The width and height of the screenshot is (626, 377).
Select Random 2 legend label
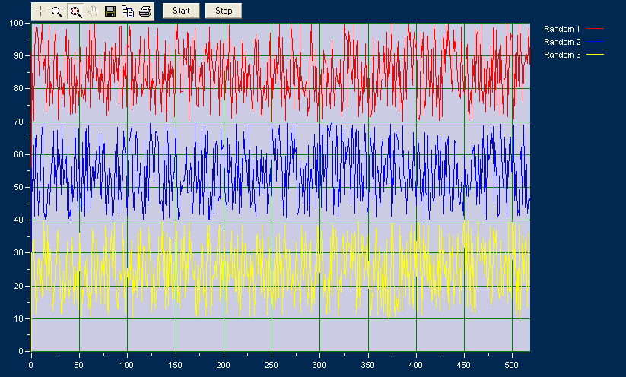tap(562, 42)
